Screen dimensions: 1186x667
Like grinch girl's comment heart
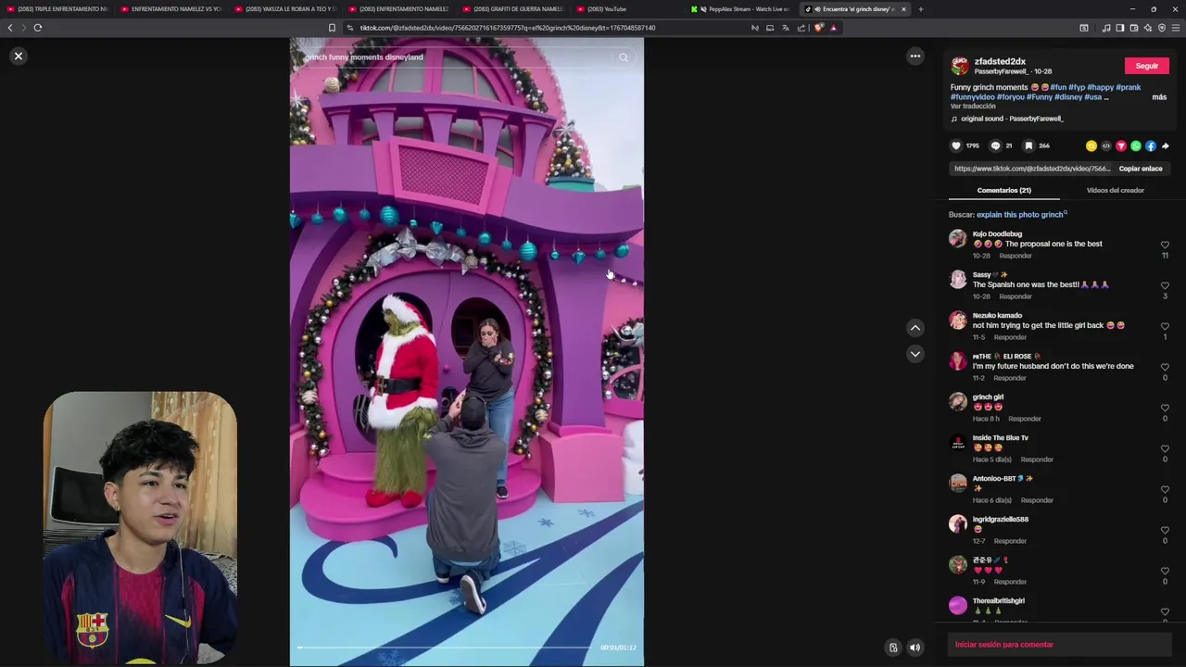tap(1165, 408)
